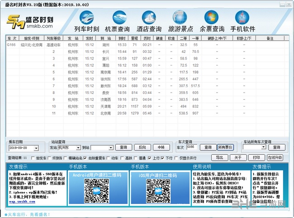This screenshot has width=294, height=218.
Task: Focus the 车次 input field containing G166
Action: [192, 147]
